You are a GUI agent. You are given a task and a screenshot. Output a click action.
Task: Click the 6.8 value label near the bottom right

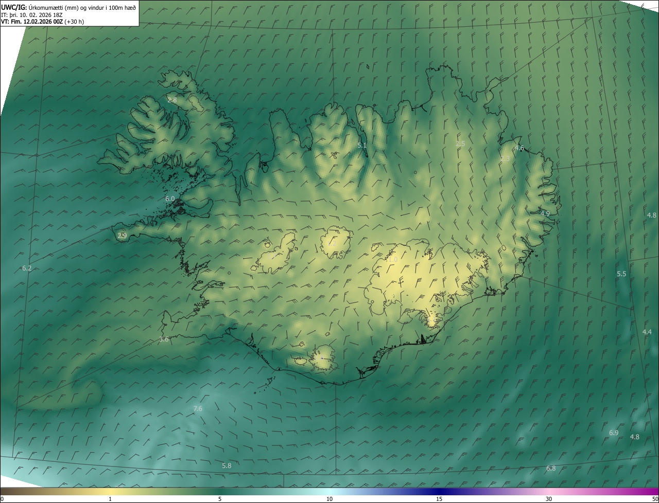click(551, 469)
